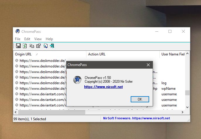Sort by the Action URL column header
201x139 pixels.
click(123, 54)
